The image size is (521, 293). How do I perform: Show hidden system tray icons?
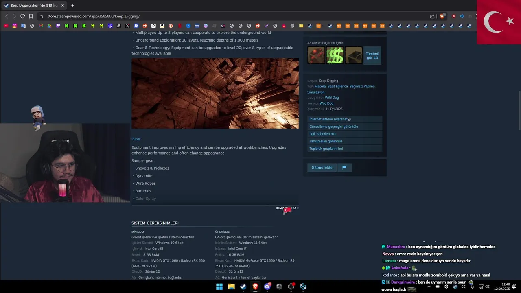click(x=429, y=286)
